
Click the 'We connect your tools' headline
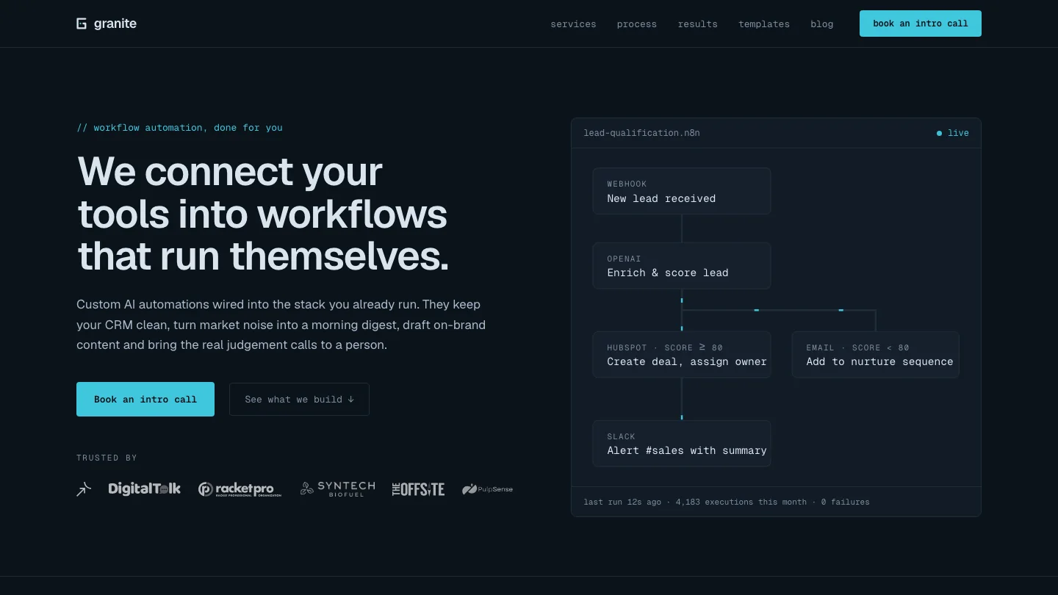[263, 214]
